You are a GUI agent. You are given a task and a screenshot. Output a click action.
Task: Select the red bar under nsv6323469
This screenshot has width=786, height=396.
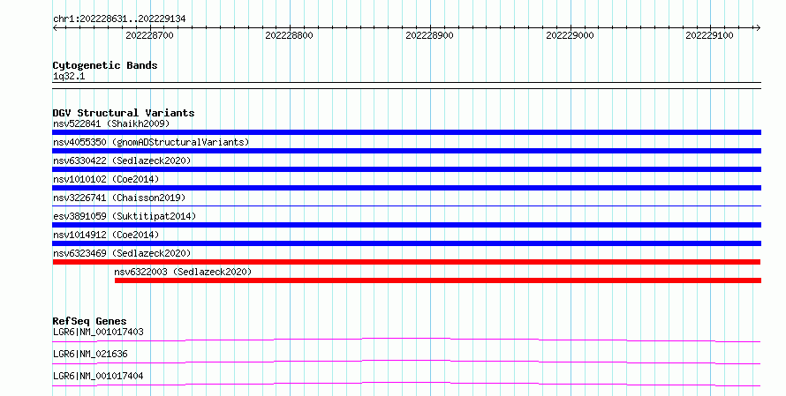pos(406,262)
